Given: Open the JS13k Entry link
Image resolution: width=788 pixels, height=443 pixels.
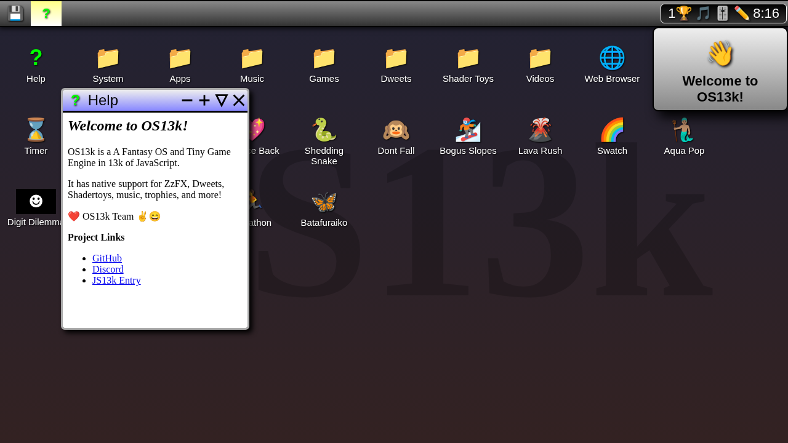Looking at the screenshot, I should click(x=116, y=281).
